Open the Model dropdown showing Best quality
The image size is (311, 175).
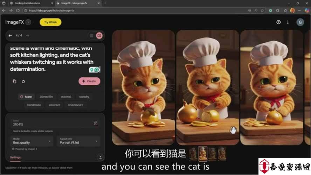[x=32, y=141]
